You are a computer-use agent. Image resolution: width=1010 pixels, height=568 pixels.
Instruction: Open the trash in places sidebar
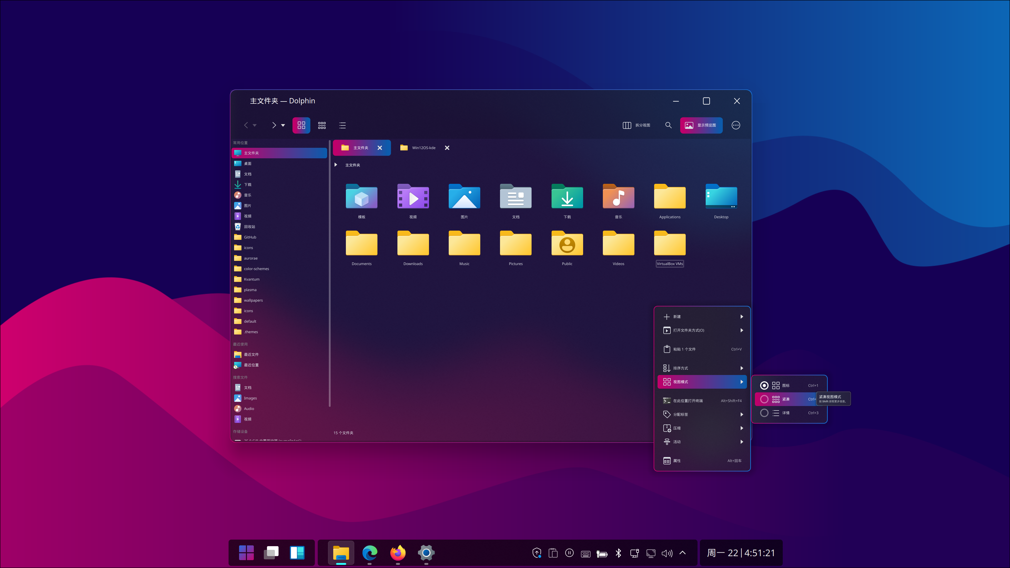tap(249, 227)
